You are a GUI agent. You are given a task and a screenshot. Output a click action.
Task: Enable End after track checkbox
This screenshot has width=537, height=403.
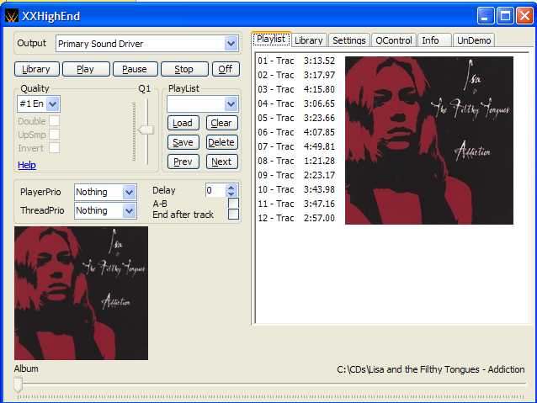[233, 214]
